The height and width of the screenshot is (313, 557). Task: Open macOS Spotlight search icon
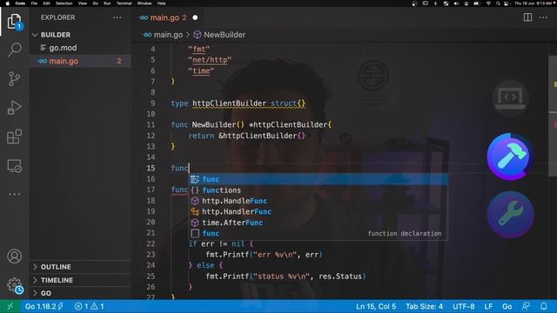pyautogui.click(x=498, y=3)
